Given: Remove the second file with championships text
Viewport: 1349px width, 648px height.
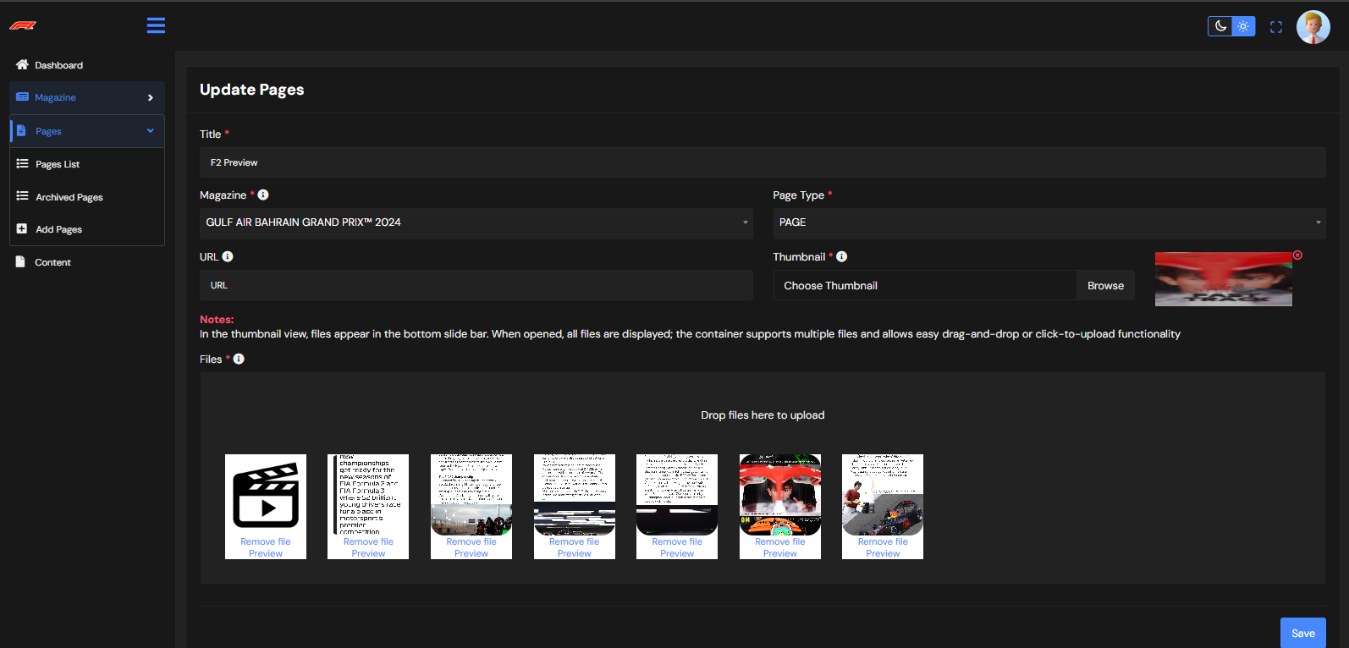Looking at the screenshot, I should click(x=368, y=542).
